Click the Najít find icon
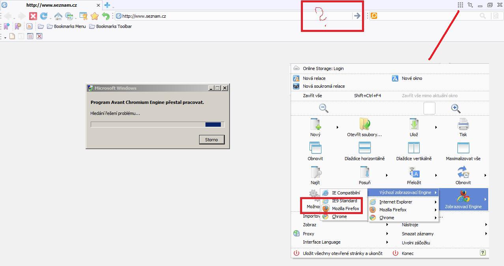This screenshot has width=504, height=266. [x=315, y=172]
